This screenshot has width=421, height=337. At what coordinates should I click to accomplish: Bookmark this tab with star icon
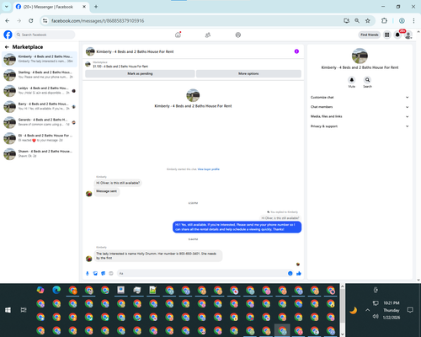click(x=368, y=21)
